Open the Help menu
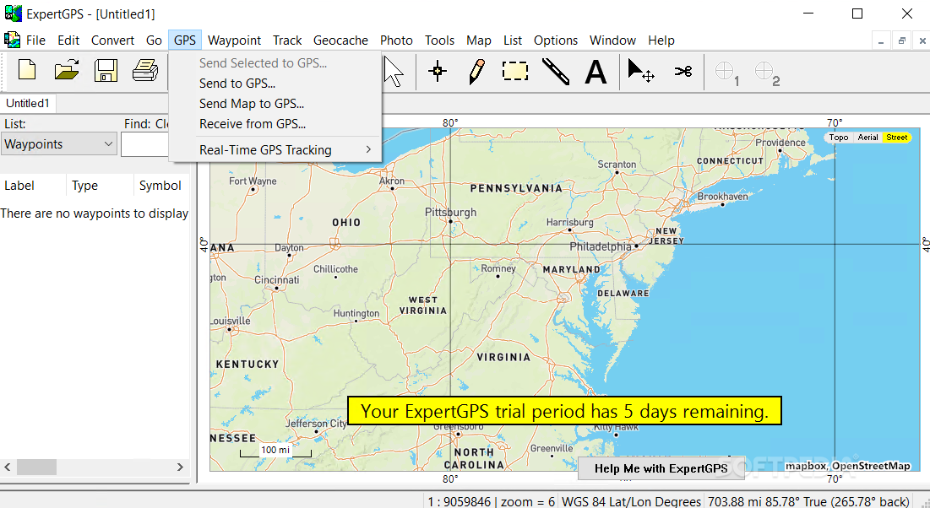The height and width of the screenshot is (508, 930). [x=661, y=41]
